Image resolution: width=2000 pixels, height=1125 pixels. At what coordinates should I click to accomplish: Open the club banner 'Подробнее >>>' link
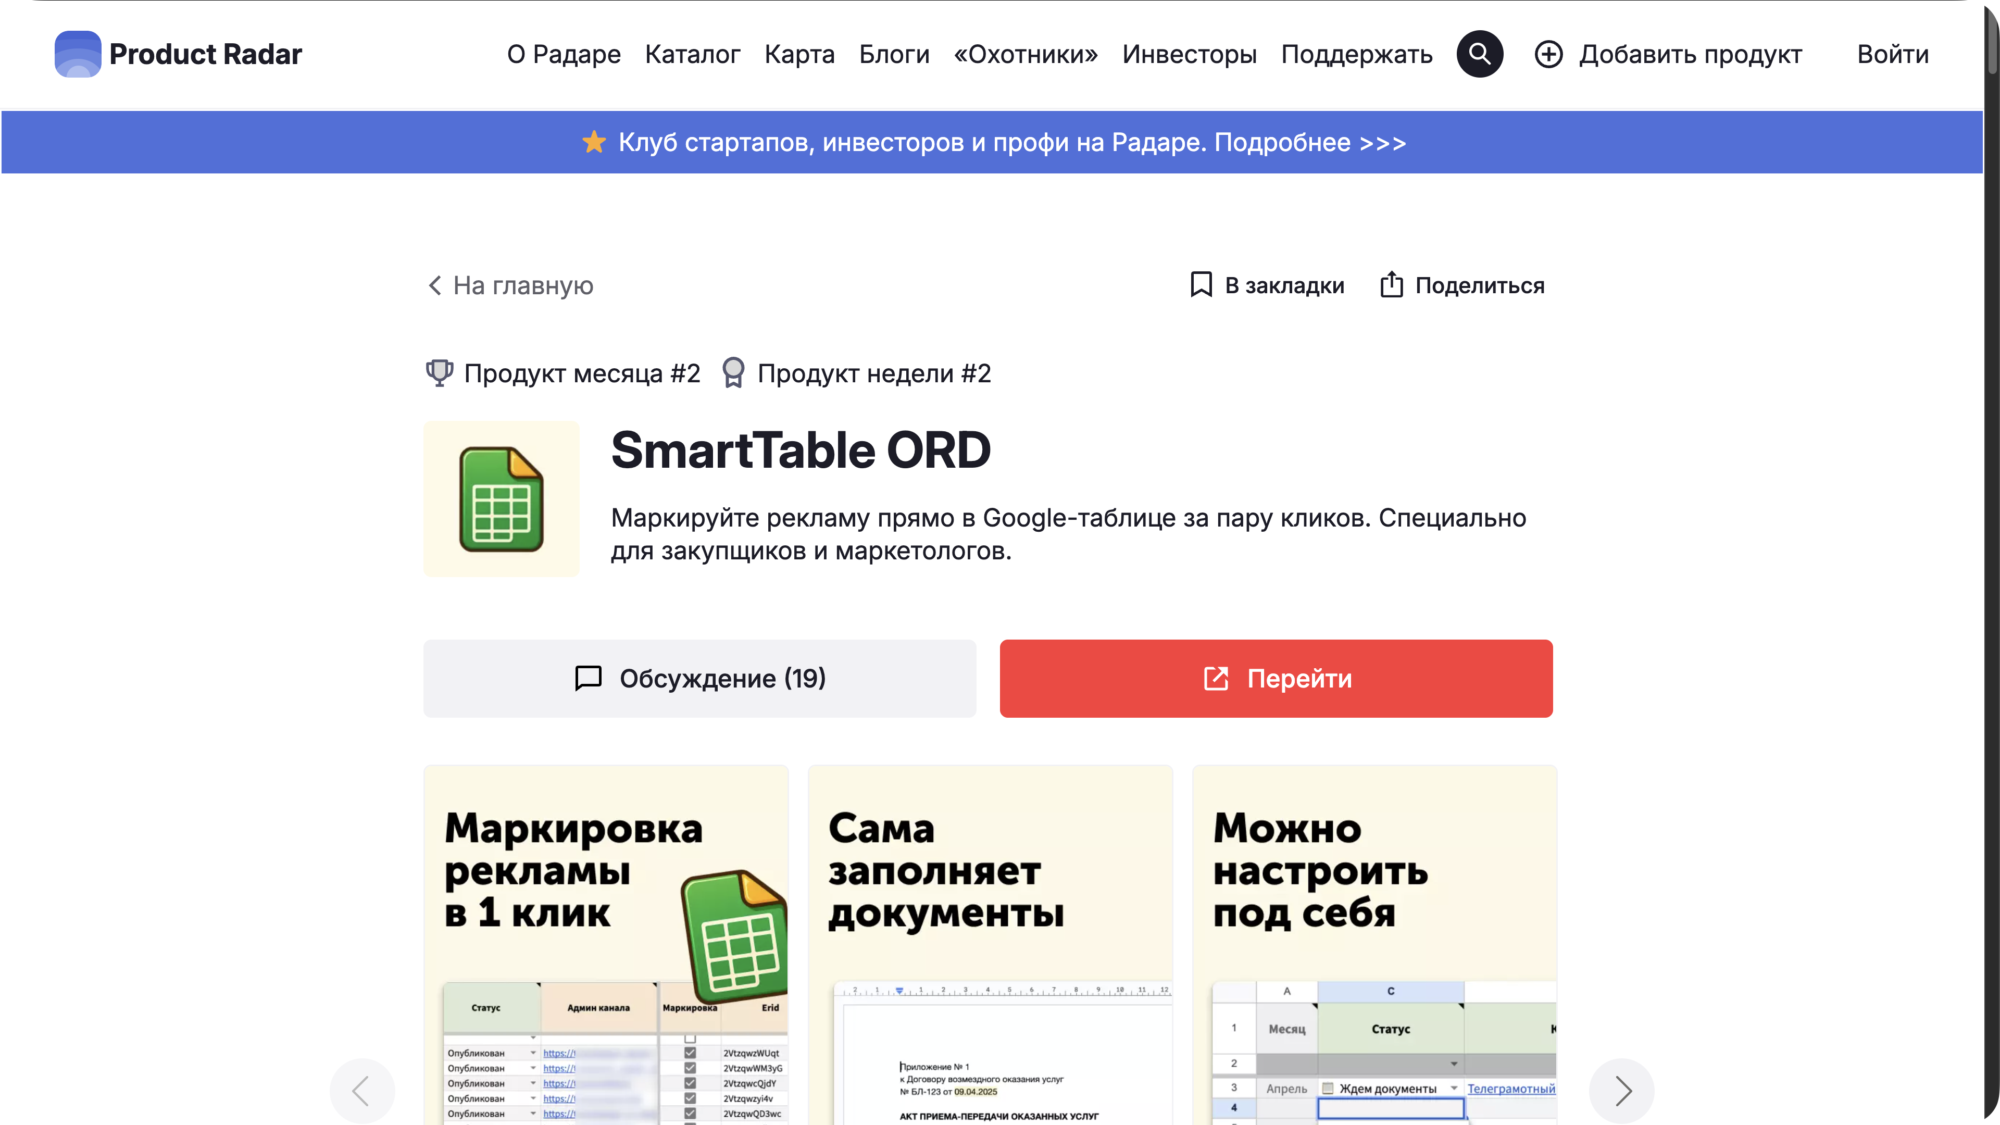tap(1310, 143)
